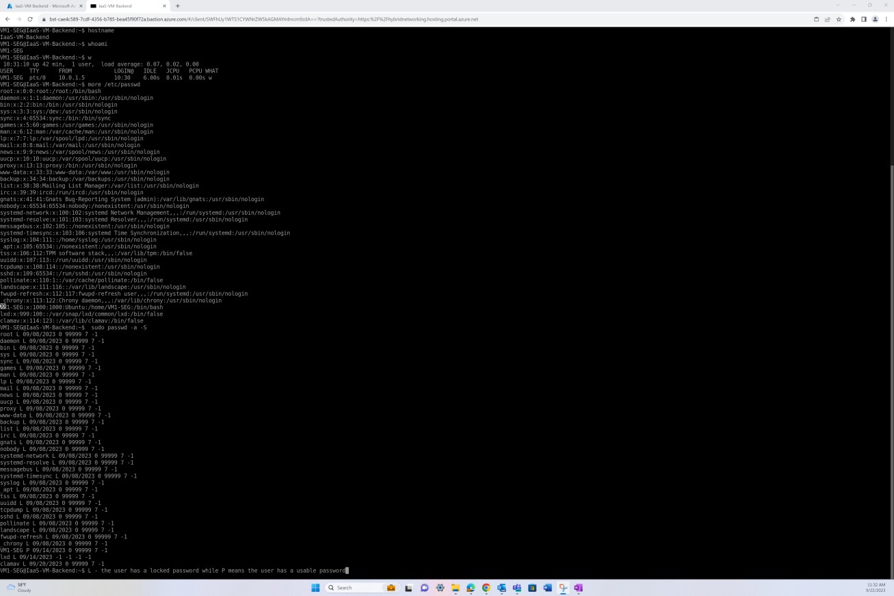Click the browser profile avatar
The width and height of the screenshot is (894, 596).
(876, 19)
